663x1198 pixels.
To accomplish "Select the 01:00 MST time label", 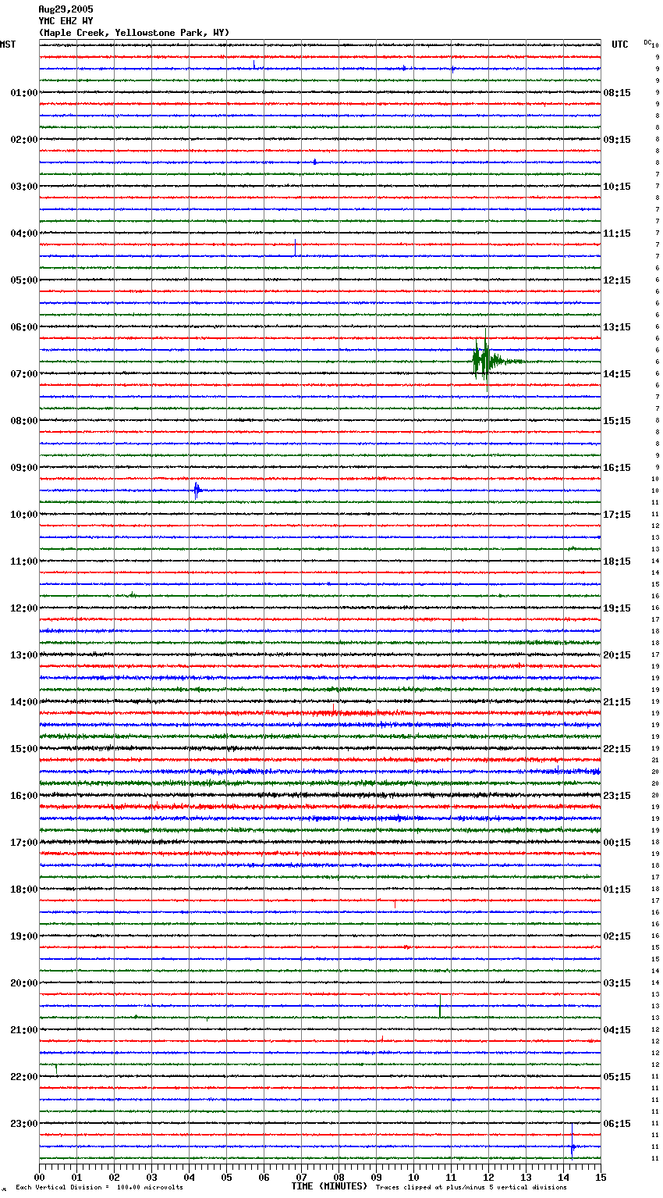I will point(23,93).
